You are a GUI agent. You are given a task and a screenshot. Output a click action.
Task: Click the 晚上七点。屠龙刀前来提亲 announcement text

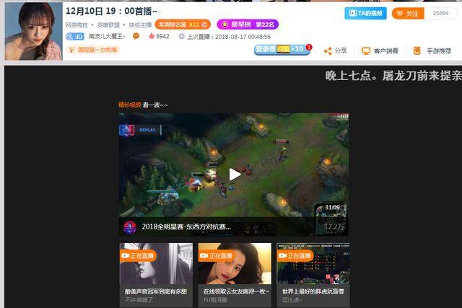(x=393, y=76)
